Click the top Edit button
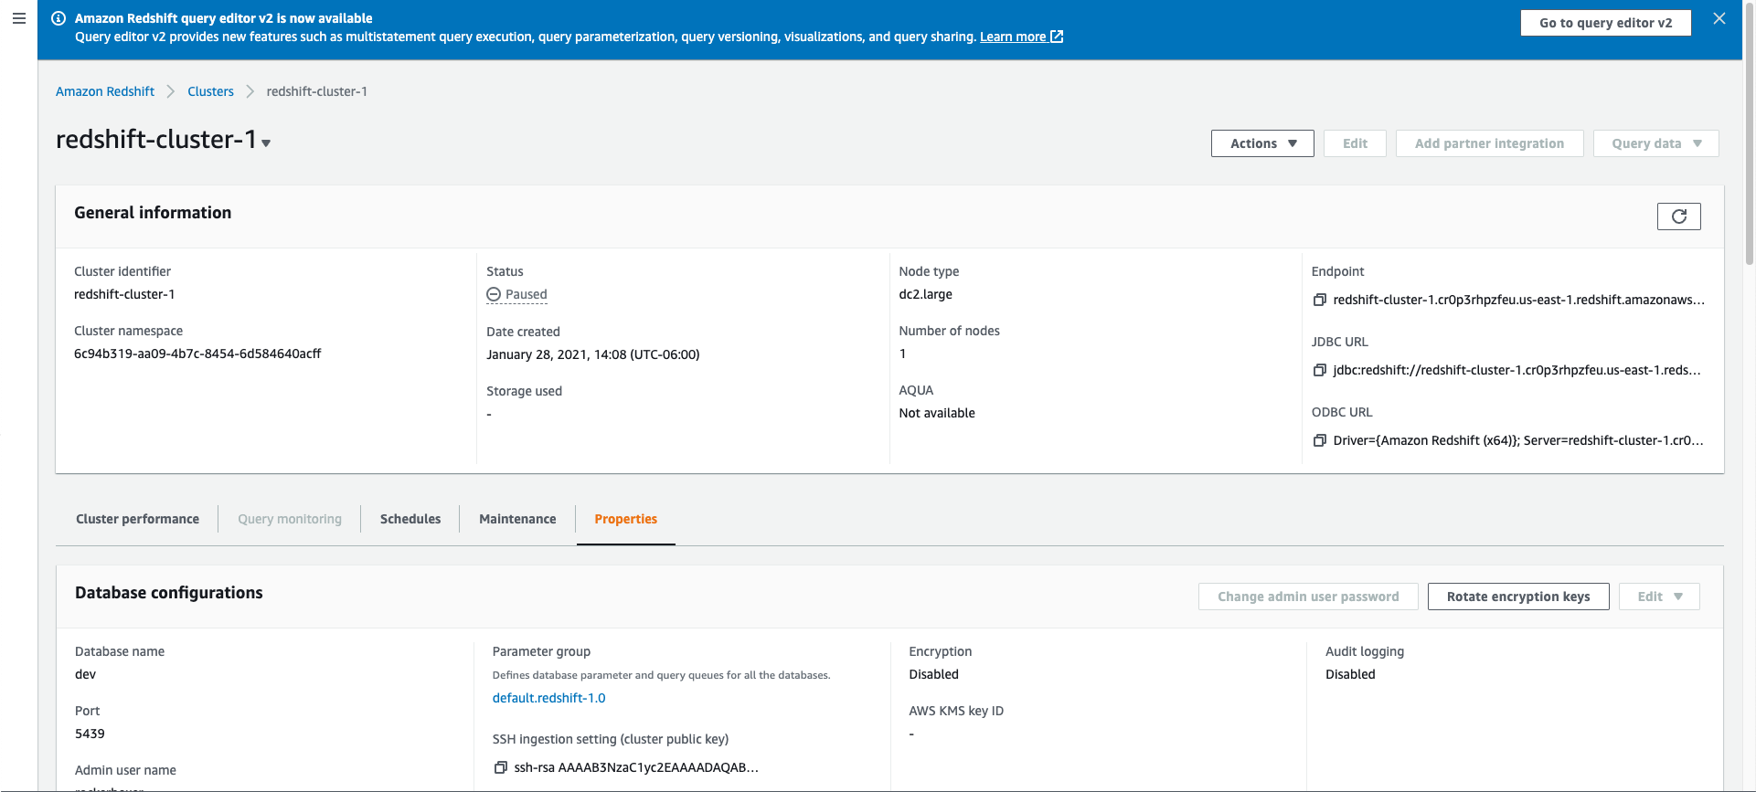1756x792 pixels. [1355, 143]
